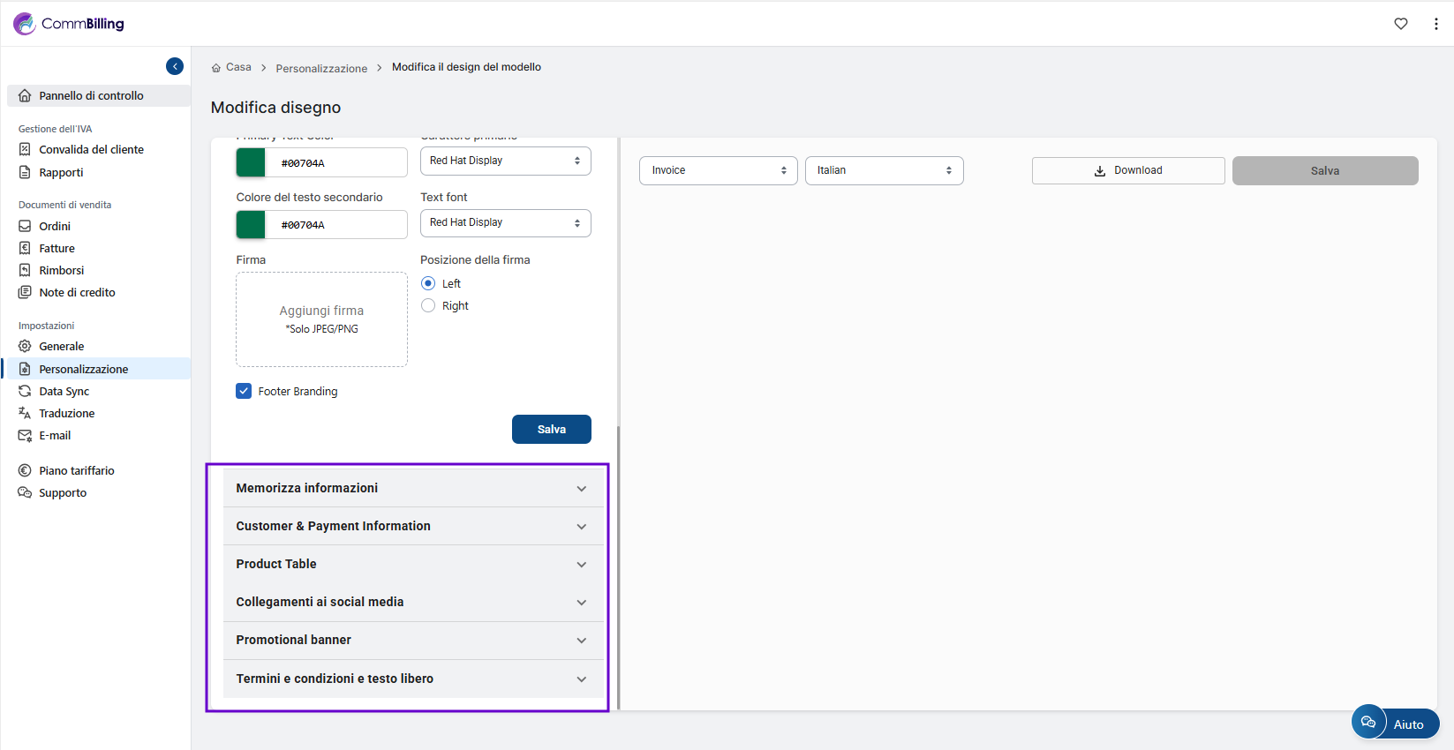Viewport: 1454px width, 750px height.
Task: Select Right signature position
Action: click(428, 305)
